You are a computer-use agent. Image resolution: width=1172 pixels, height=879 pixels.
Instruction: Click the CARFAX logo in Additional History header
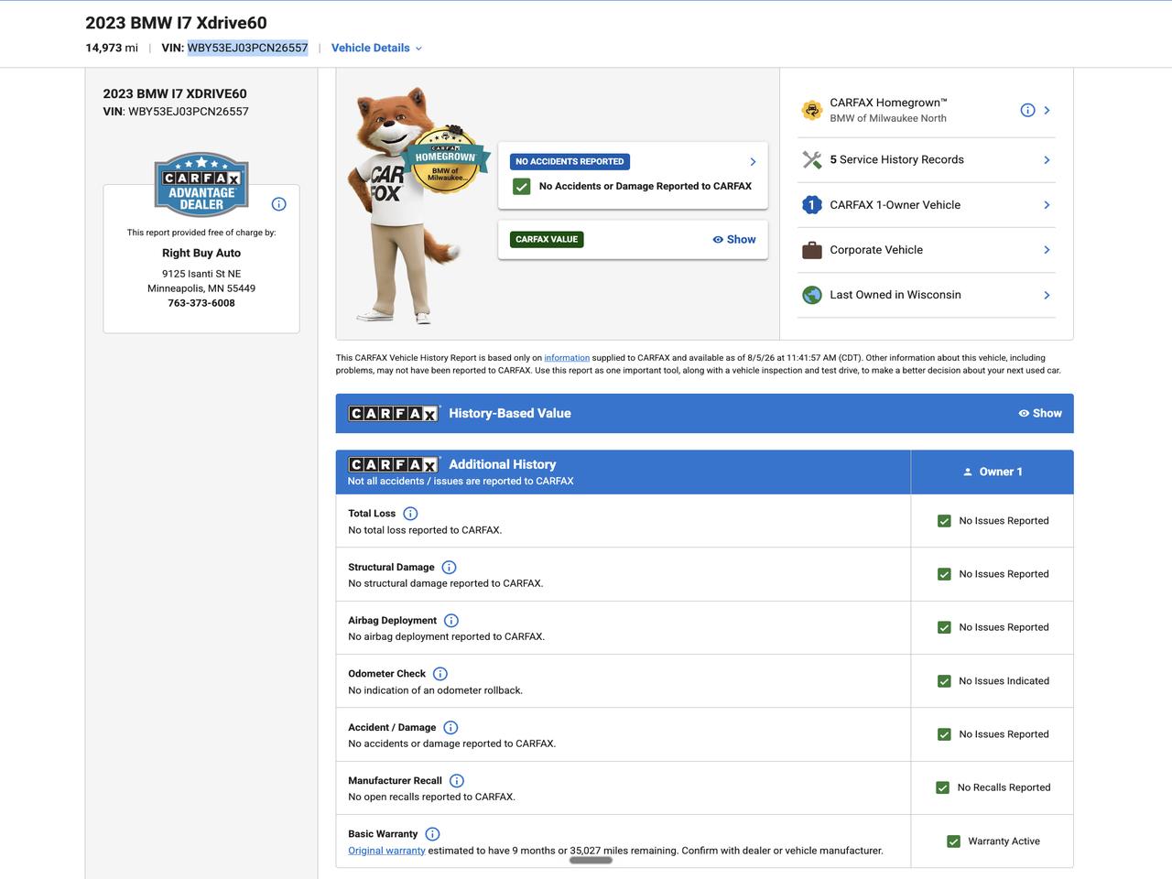click(x=394, y=464)
